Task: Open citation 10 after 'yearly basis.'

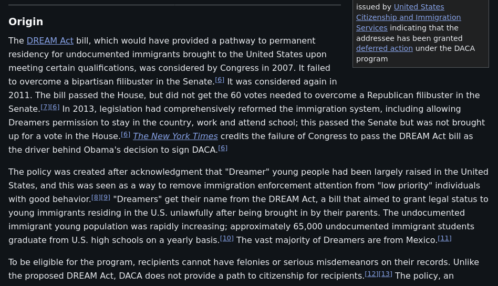Action: pyautogui.click(x=226, y=239)
